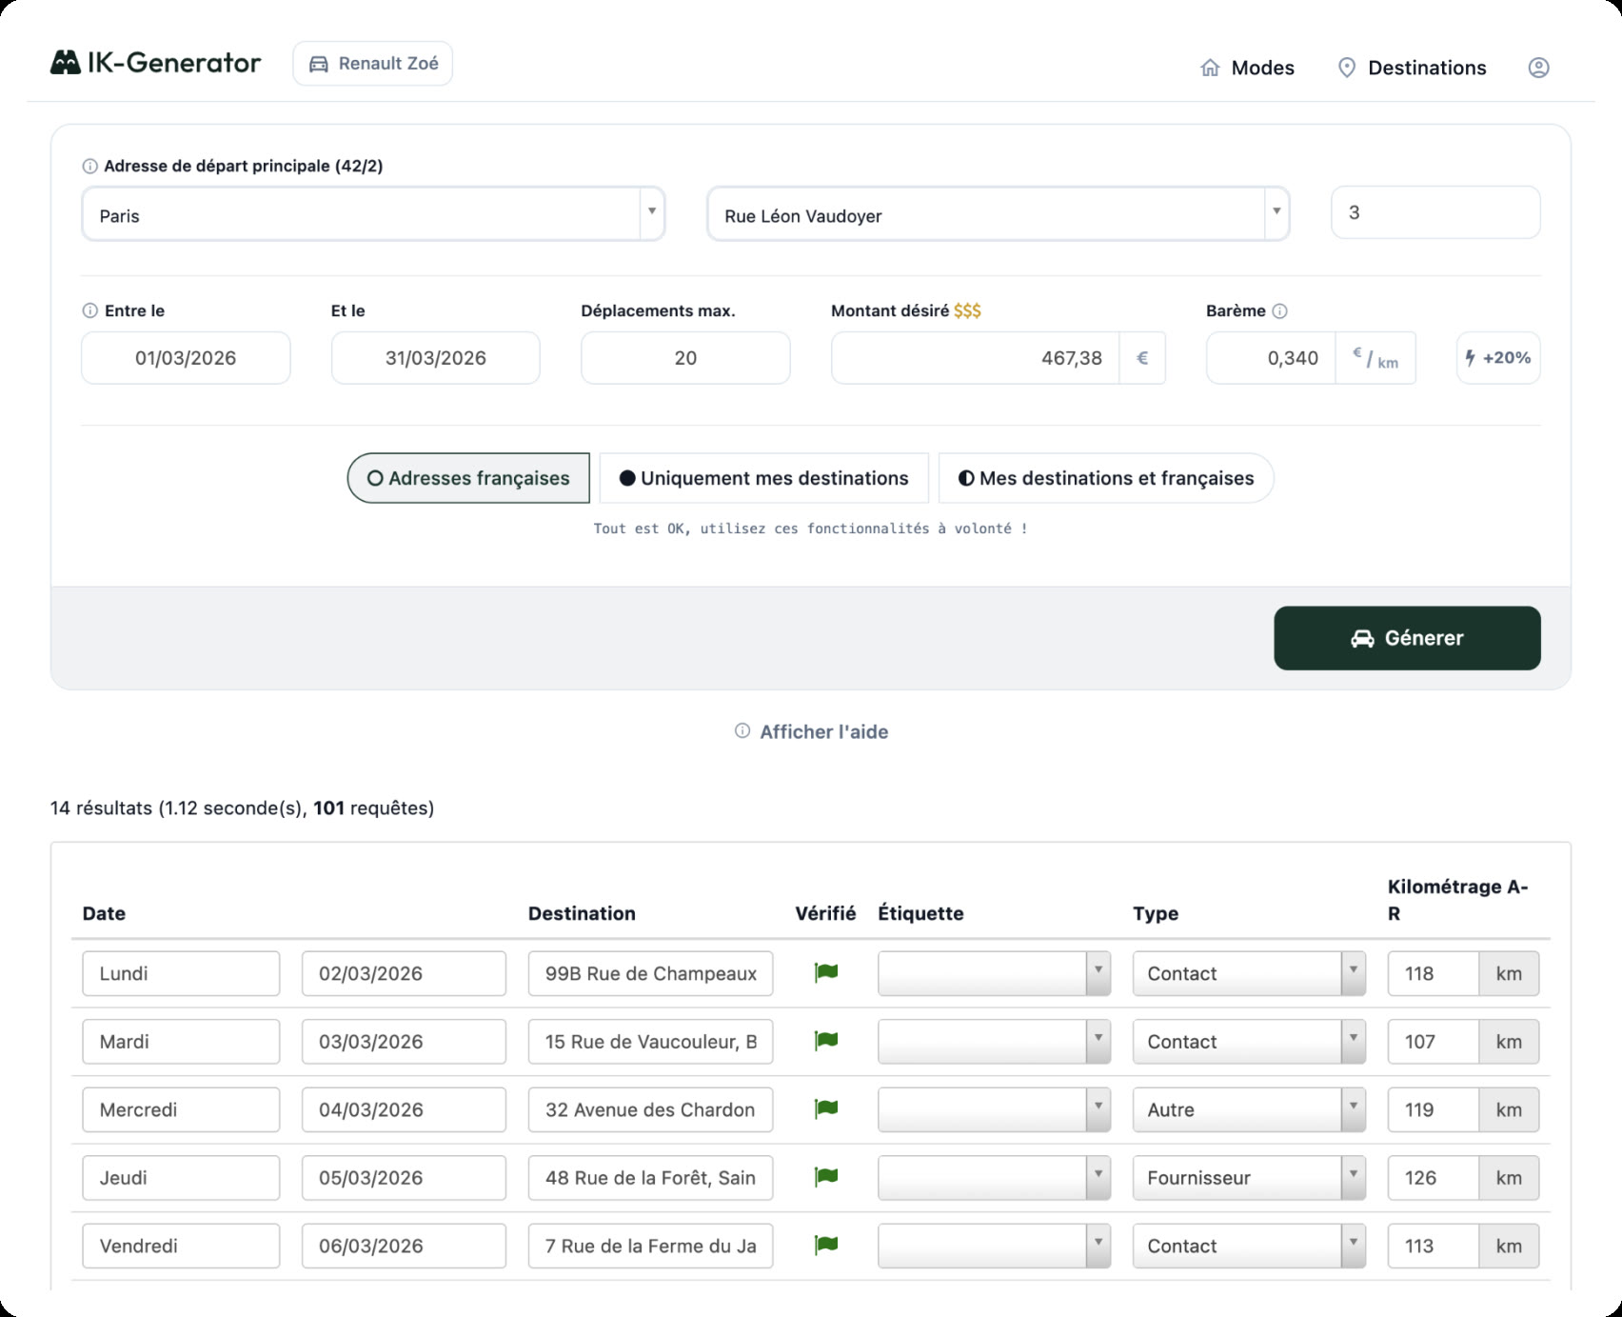1622x1317 pixels.
Task: Click the lightning +20% electric bonus badge
Action: point(1498,358)
